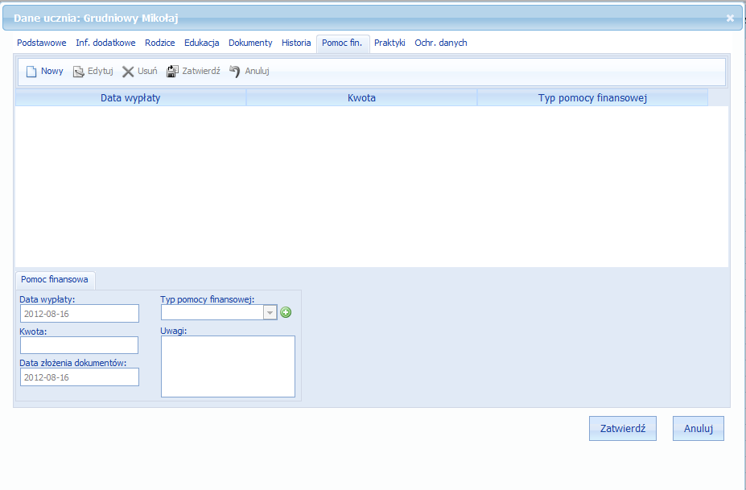
Task: Click the bottom Zatwierdź button
Action: (x=622, y=429)
